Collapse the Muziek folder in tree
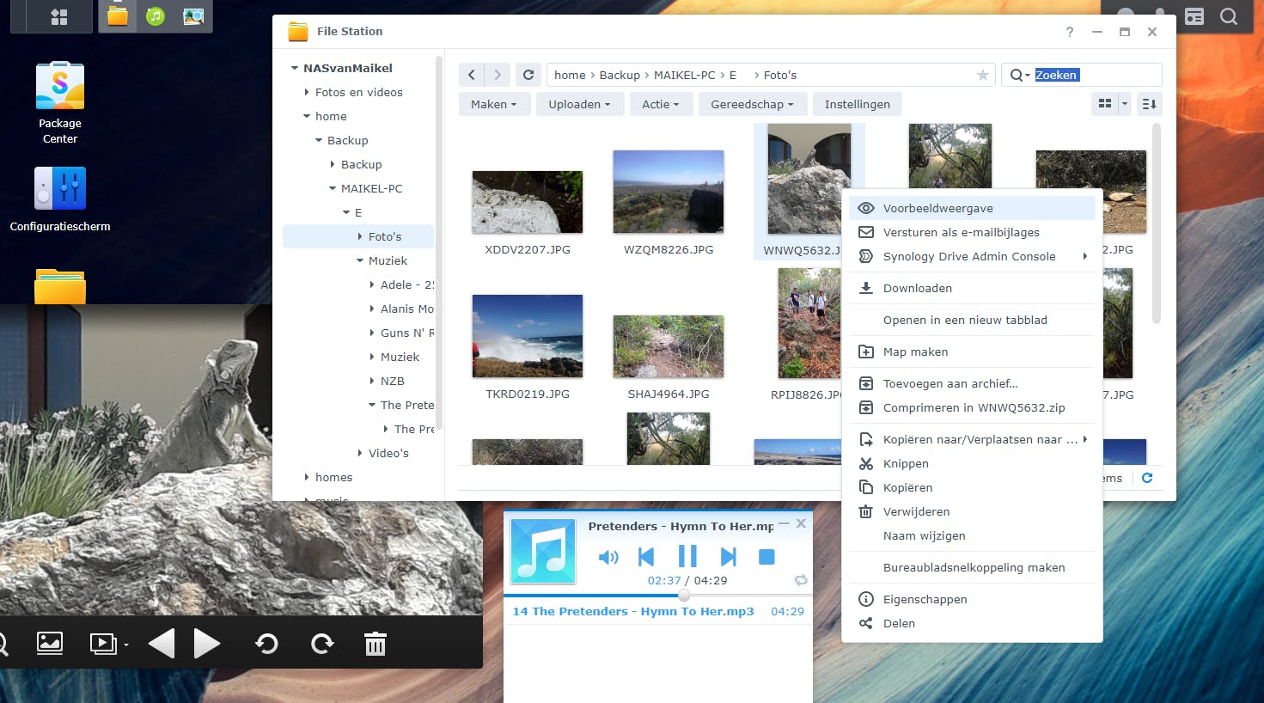The height and width of the screenshot is (703, 1264). coord(361,260)
